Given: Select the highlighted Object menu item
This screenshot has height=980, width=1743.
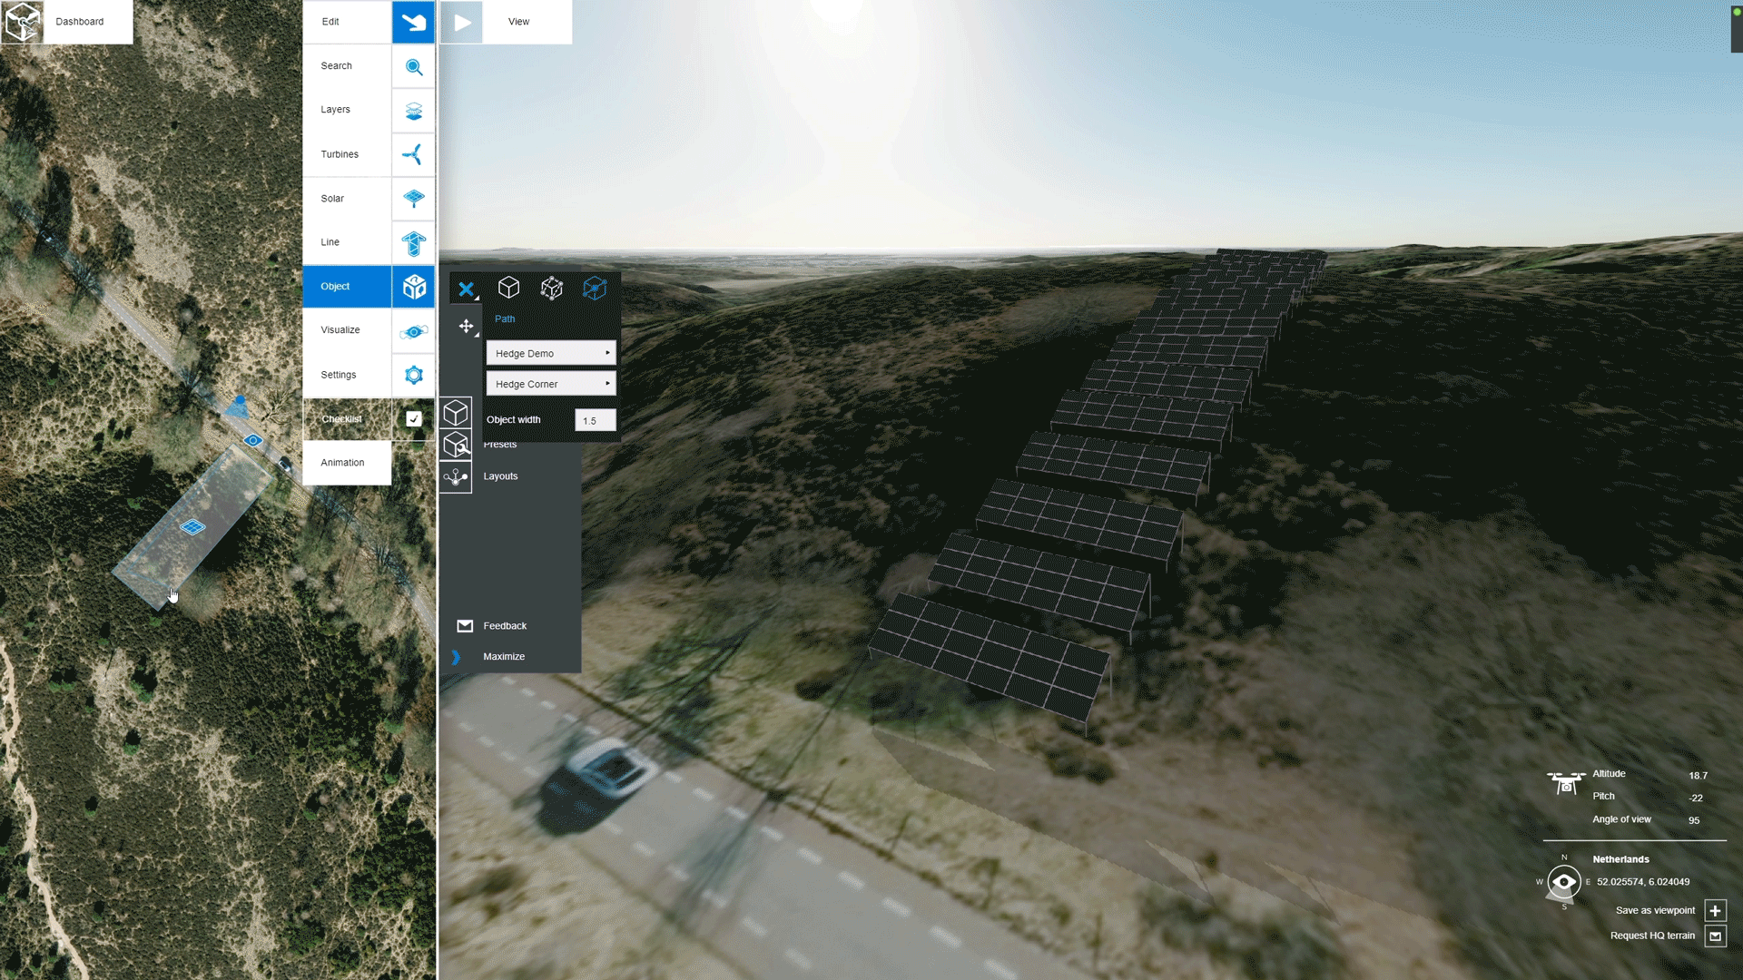Looking at the screenshot, I should 347,287.
